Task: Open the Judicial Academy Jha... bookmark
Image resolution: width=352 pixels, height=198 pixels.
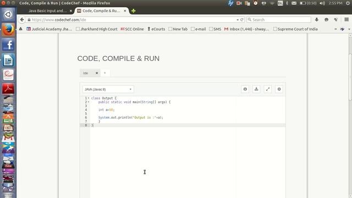Action: [x=49, y=29]
